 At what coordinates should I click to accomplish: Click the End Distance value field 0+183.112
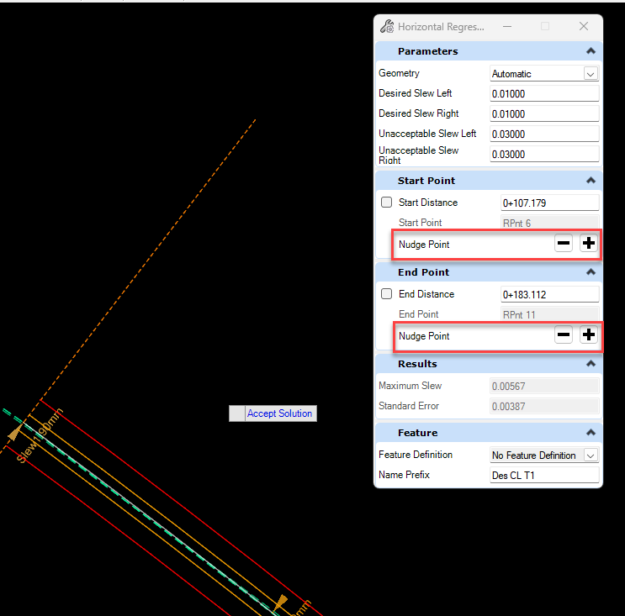click(x=549, y=295)
